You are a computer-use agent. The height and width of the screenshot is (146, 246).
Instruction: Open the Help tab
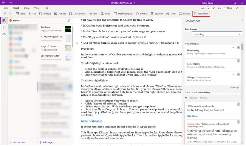pos(46,8)
